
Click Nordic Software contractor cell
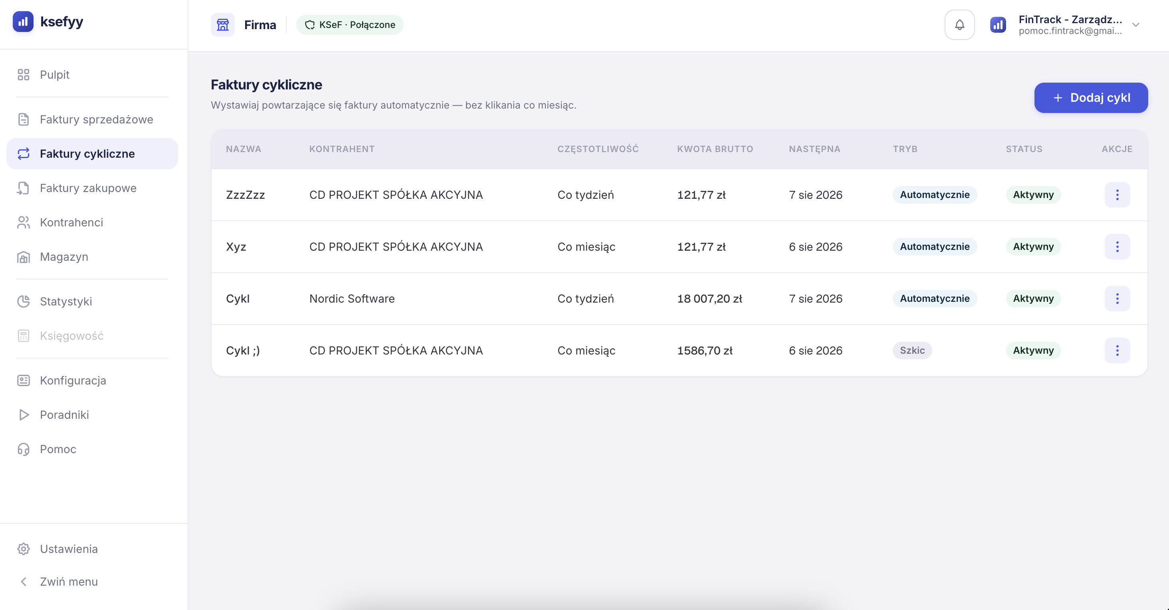pos(352,299)
